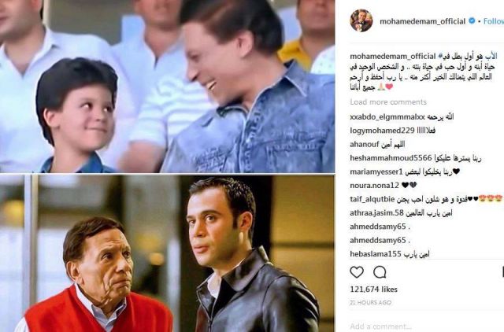Open commenter noura.nona12 profile

(375, 185)
